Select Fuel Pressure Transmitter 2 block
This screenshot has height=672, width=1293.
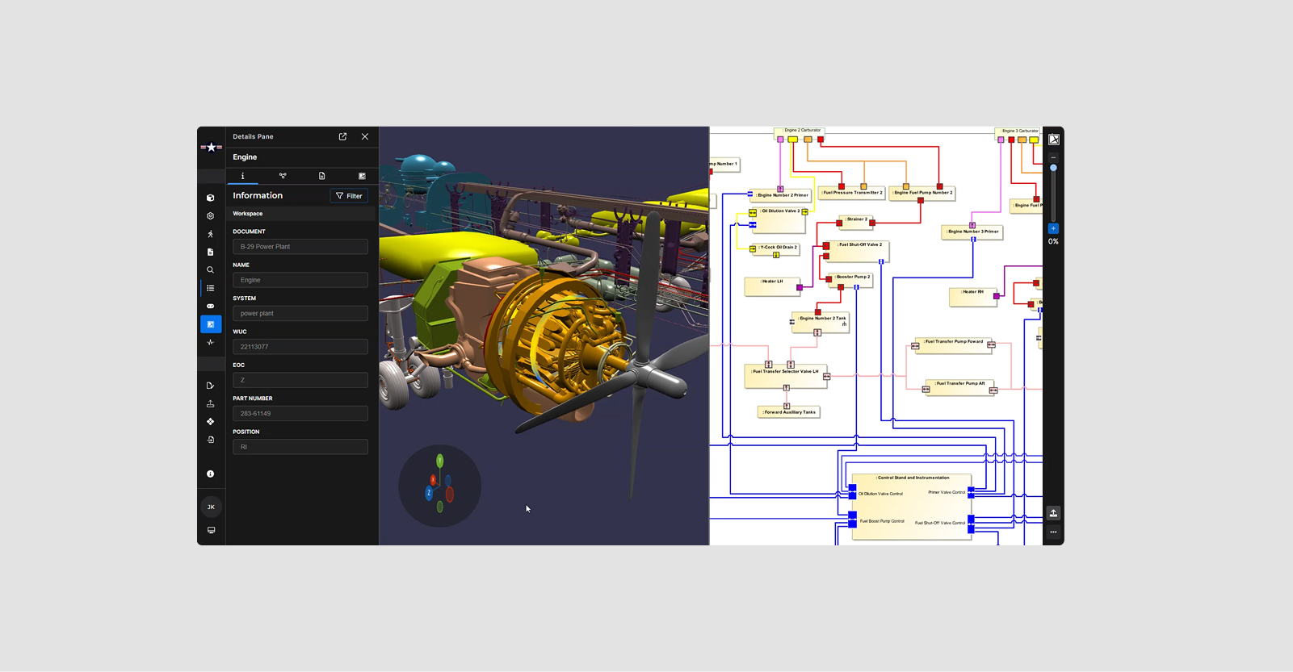pyautogui.click(x=852, y=194)
